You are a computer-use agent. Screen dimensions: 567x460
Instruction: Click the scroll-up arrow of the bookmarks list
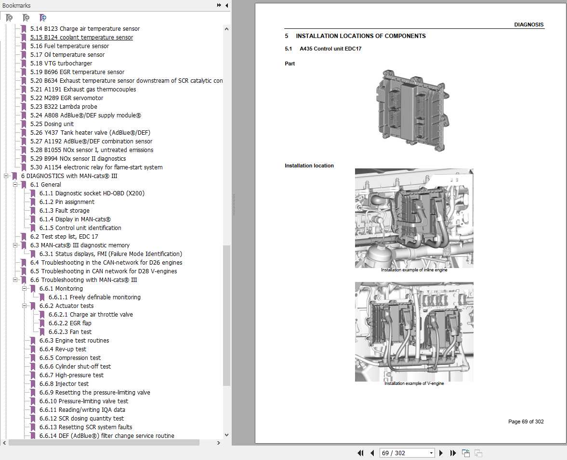coord(227,28)
